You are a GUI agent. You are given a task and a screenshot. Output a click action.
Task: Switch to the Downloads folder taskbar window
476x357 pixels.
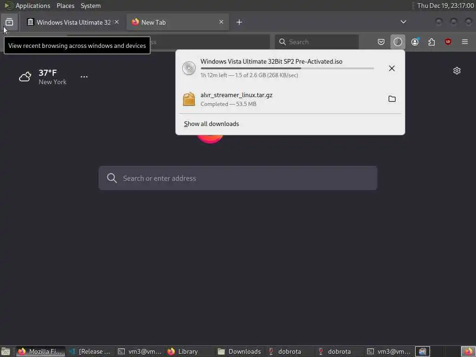(239, 351)
